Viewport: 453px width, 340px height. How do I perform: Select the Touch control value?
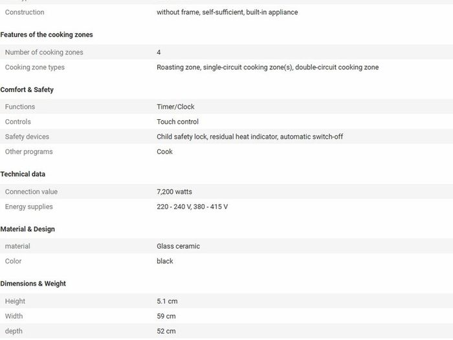click(x=177, y=122)
